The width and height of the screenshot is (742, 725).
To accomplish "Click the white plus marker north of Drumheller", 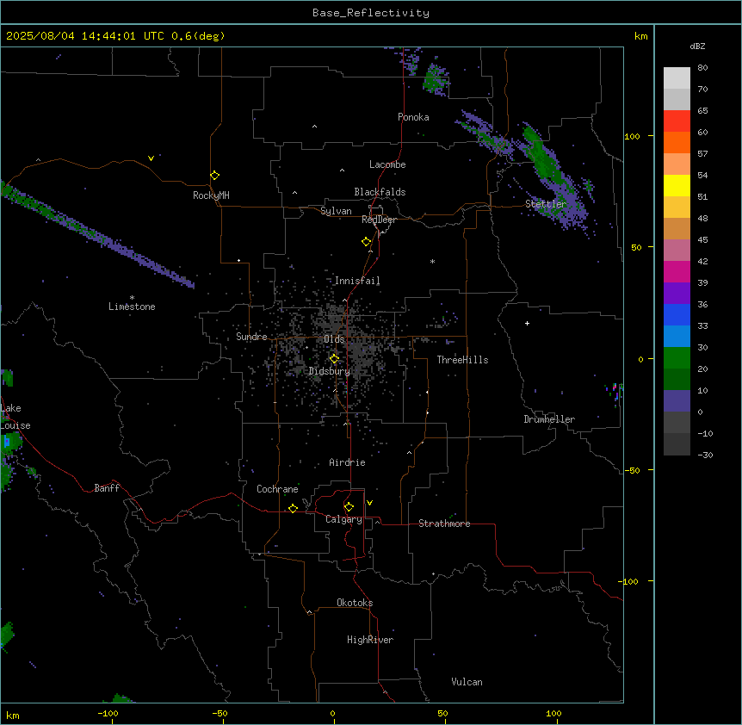I will [x=527, y=323].
